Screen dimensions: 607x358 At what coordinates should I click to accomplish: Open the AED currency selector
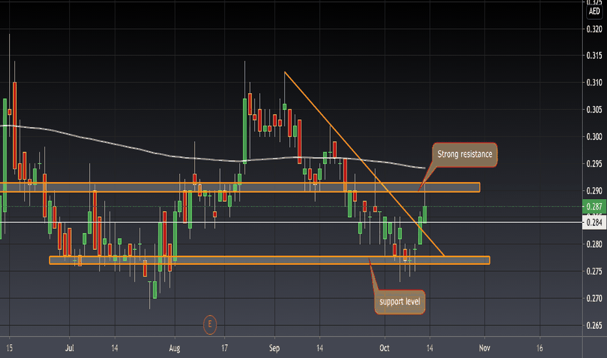(594, 11)
